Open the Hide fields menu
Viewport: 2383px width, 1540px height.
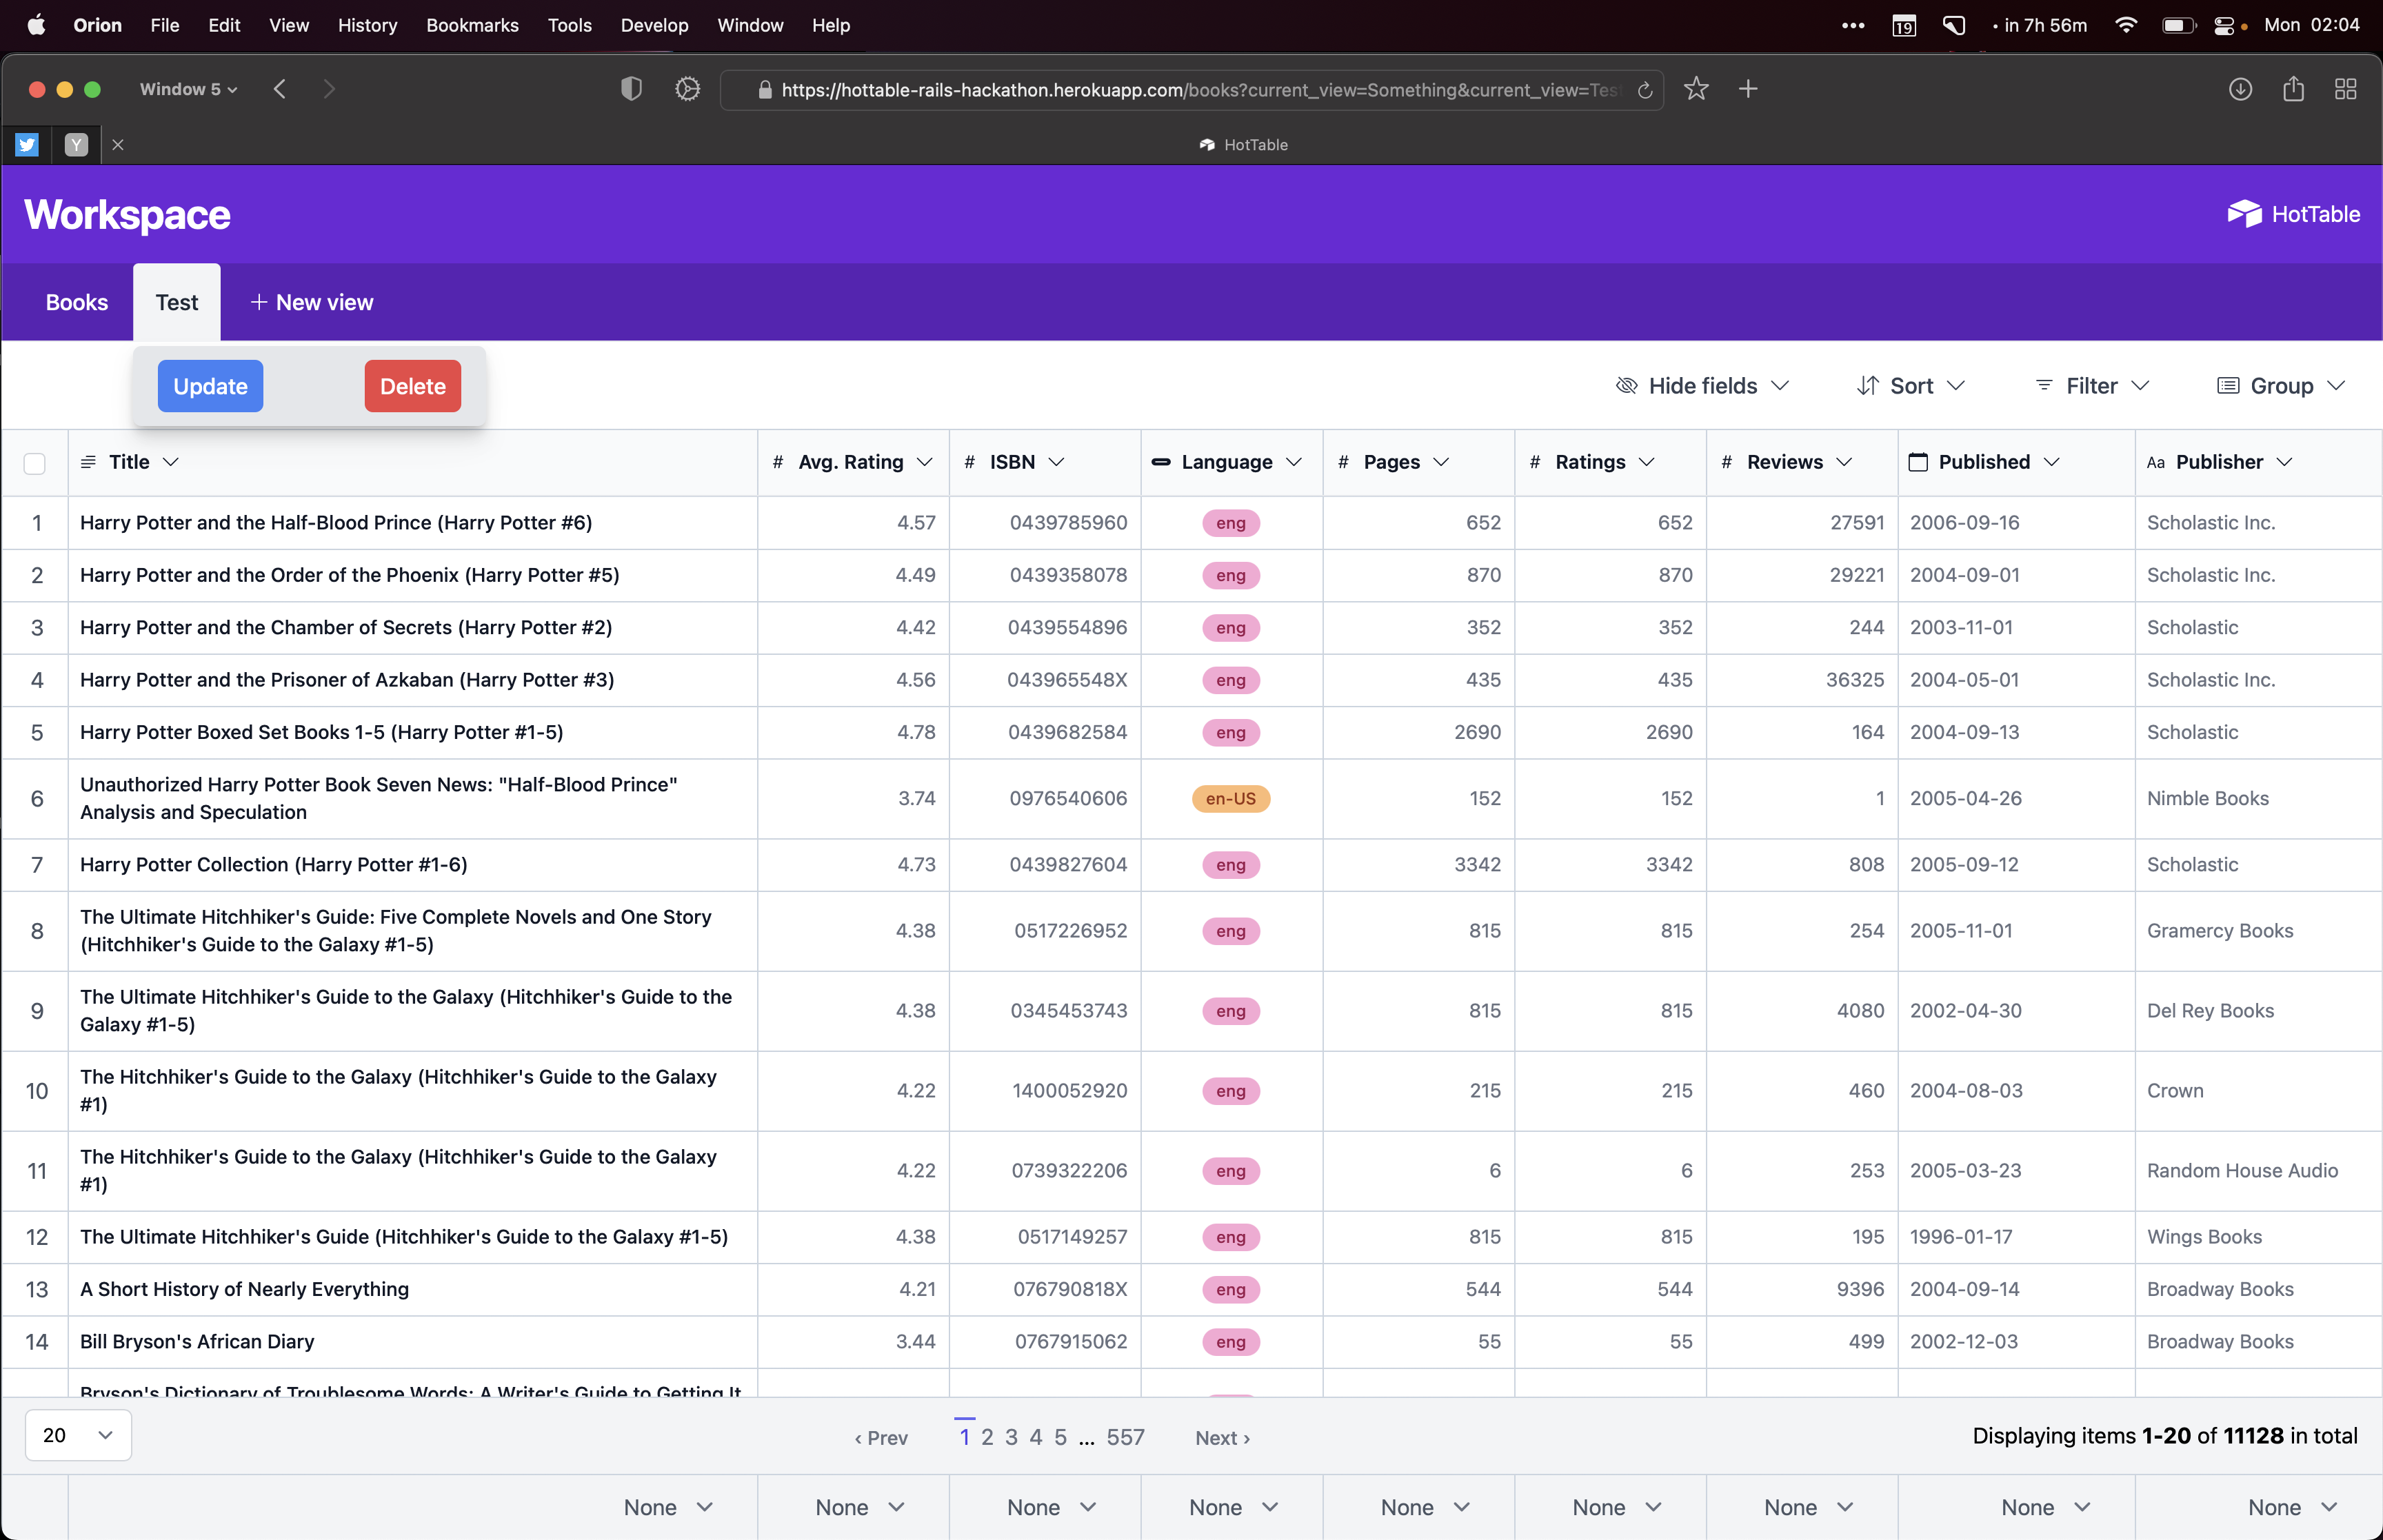pos(1702,386)
